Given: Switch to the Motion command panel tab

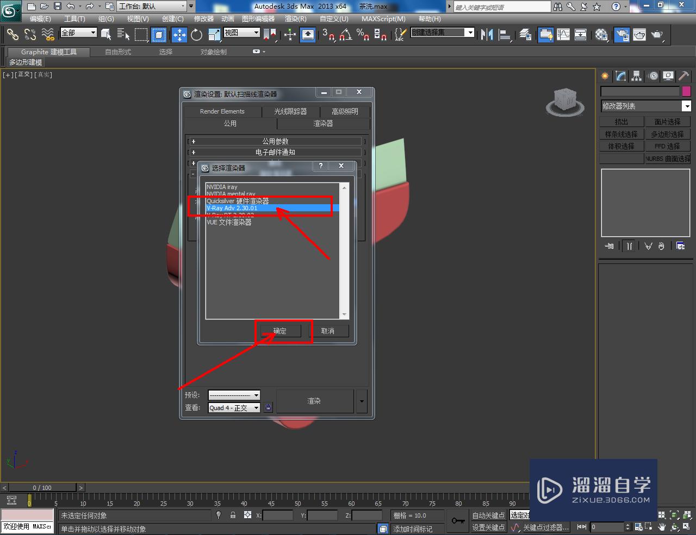Looking at the screenshot, I should (x=652, y=76).
